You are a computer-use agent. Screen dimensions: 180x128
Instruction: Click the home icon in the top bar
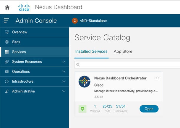point(7,7)
